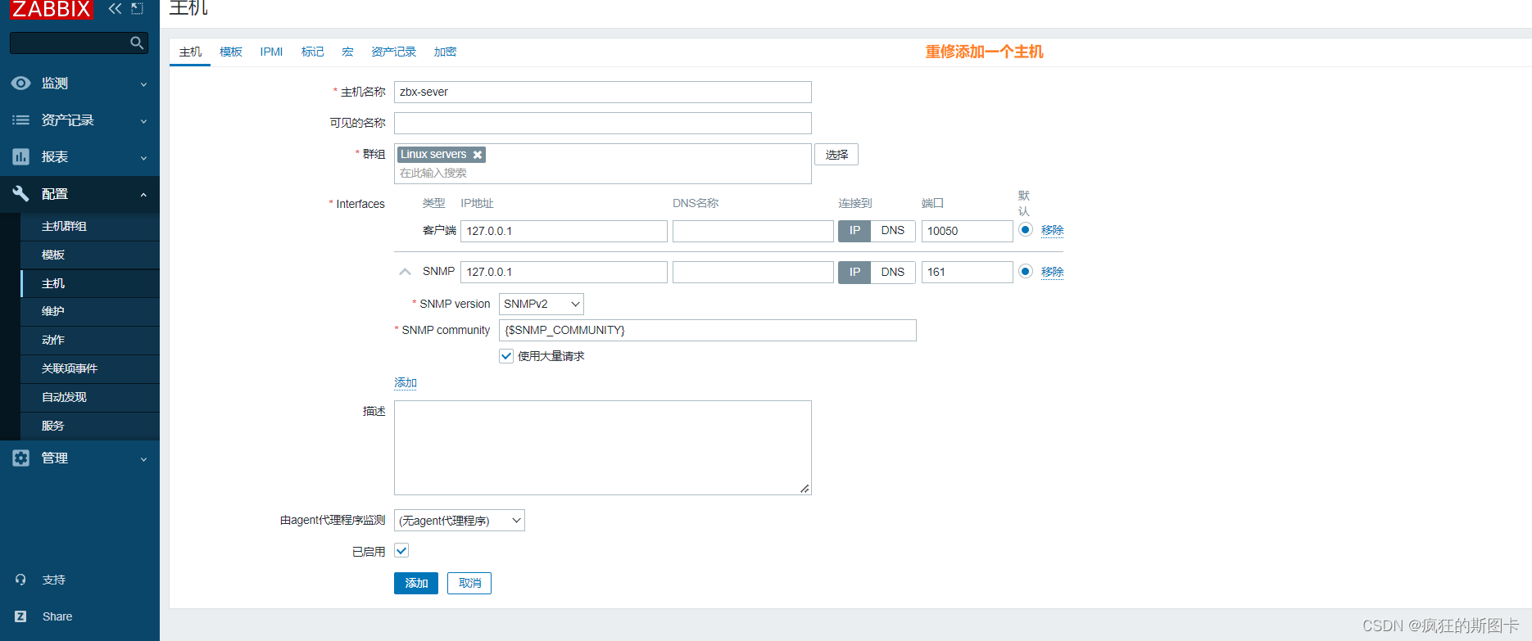Click the sidebar search magnifier icon

pyautogui.click(x=137, y=43)
